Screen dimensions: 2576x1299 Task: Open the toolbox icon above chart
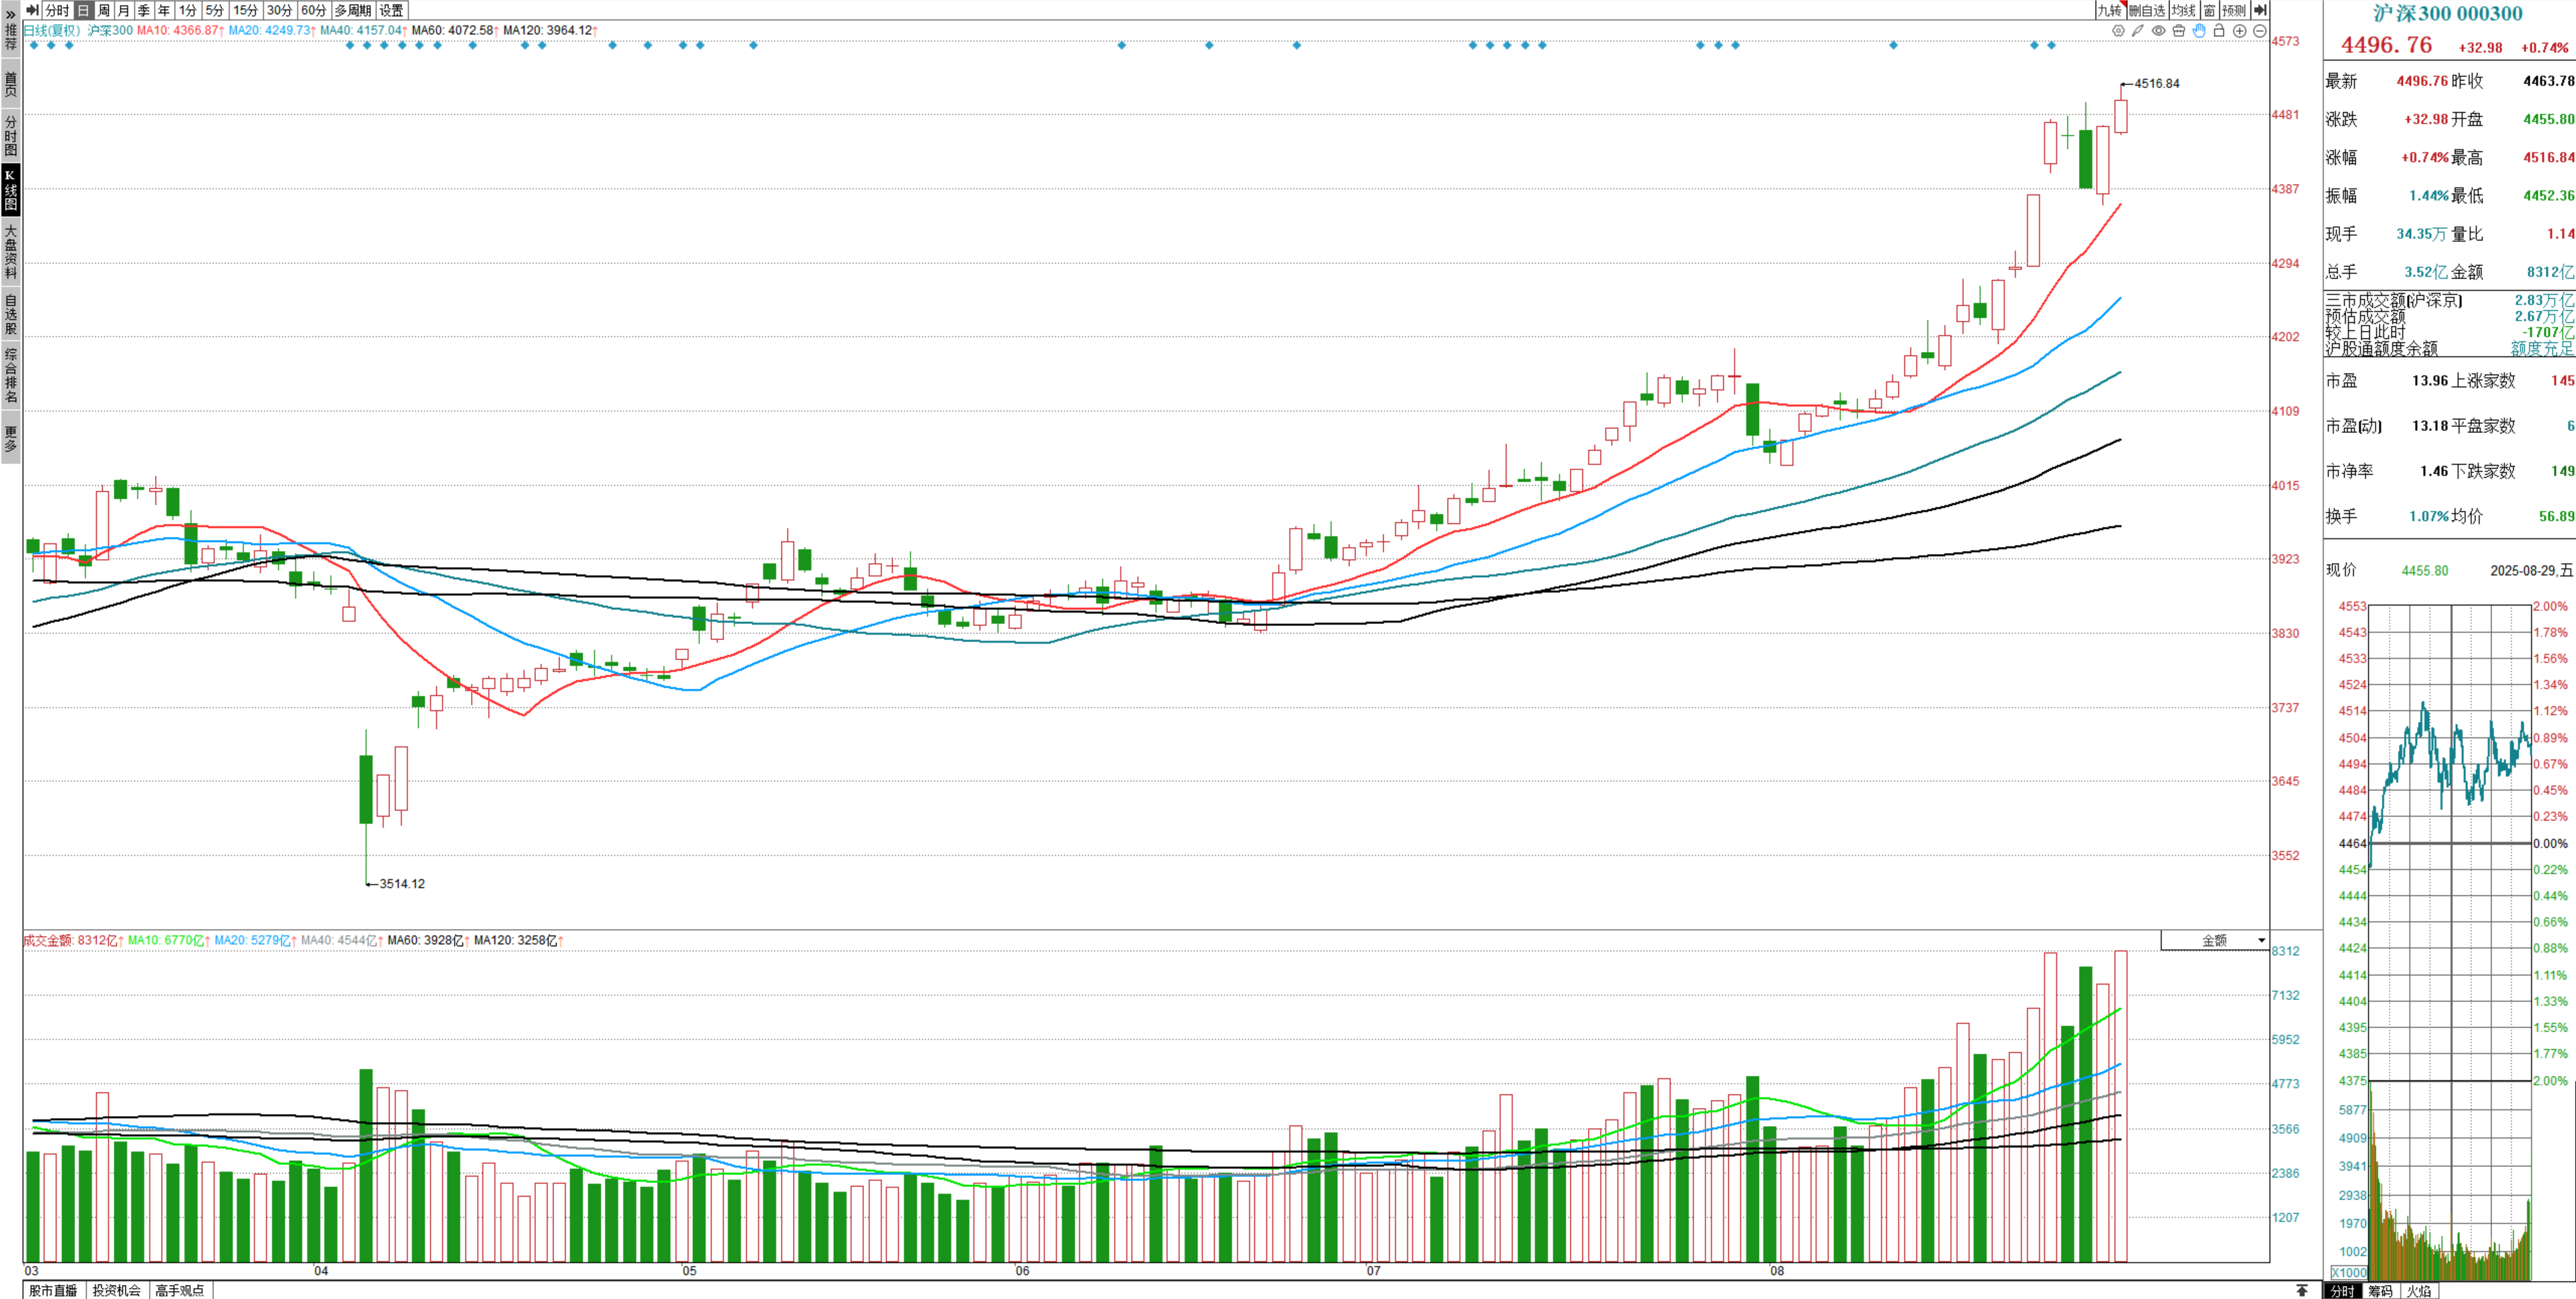pos(2178,31)
